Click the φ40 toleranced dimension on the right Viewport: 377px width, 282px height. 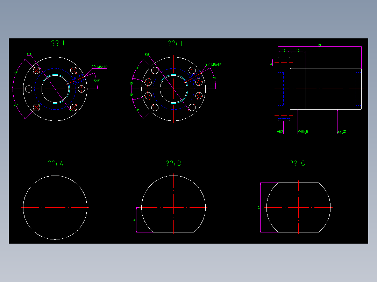pyautogui.click(x=342, y=132)
